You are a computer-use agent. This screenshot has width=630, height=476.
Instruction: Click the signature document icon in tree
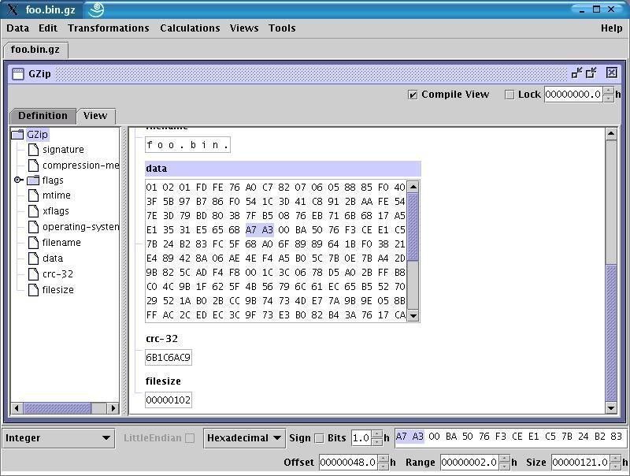34,150
